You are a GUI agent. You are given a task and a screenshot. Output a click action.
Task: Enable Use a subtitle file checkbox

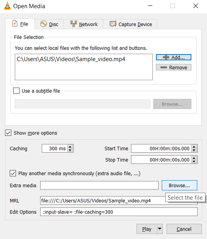(16, 91)
